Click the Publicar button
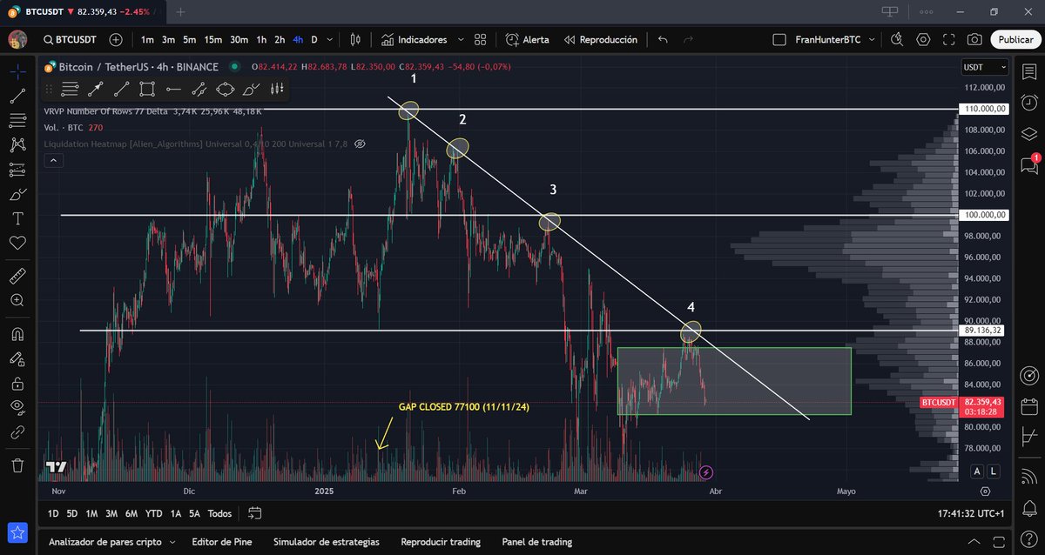1045x555 pixels. [x=1015, y=39]
